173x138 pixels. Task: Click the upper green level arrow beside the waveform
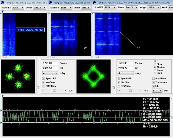pos(1,110)
